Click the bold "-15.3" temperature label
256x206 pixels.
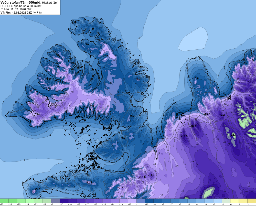[x=207, y=114]
